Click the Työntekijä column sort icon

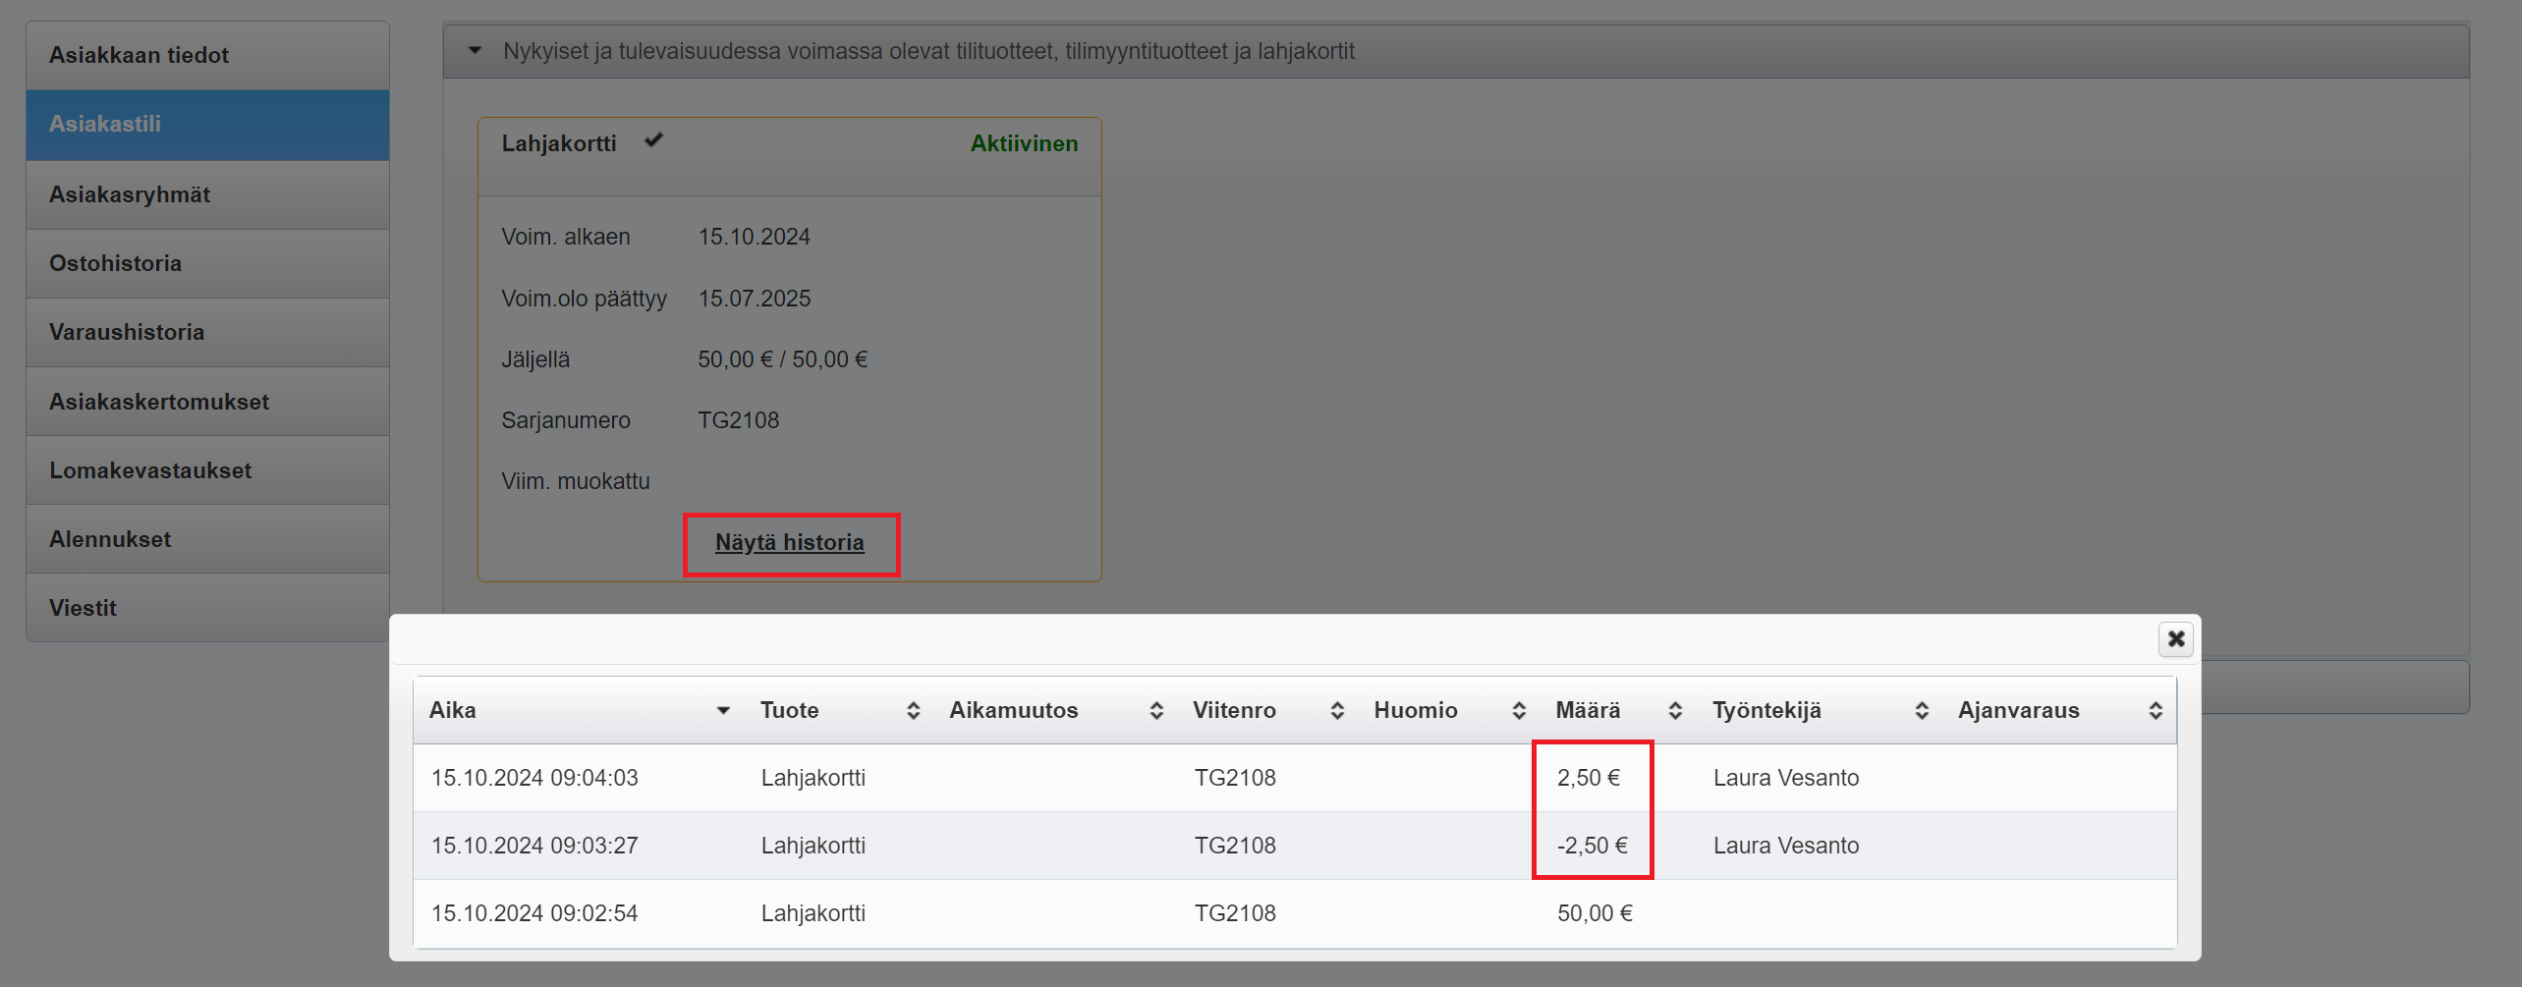click(x=1922, y=710)
